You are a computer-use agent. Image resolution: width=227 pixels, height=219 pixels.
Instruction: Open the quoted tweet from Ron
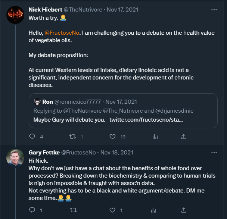point(123,111)
